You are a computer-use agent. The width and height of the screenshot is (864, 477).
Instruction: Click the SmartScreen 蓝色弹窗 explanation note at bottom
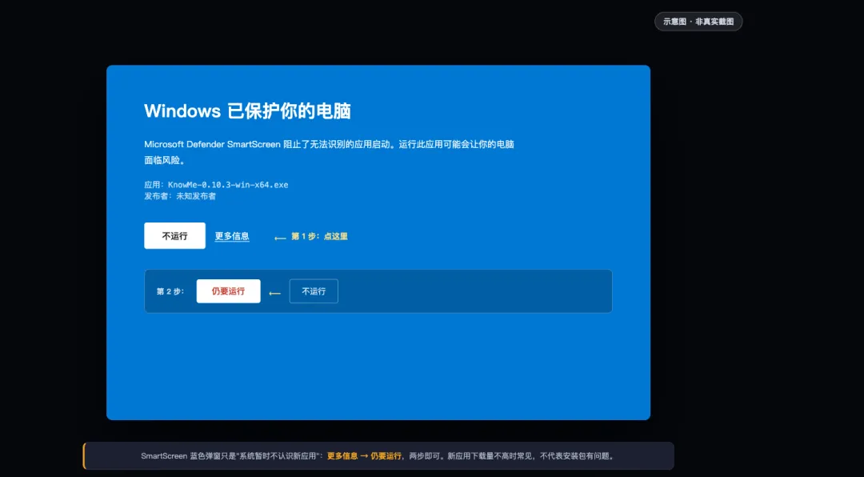(x=378, y=456)
